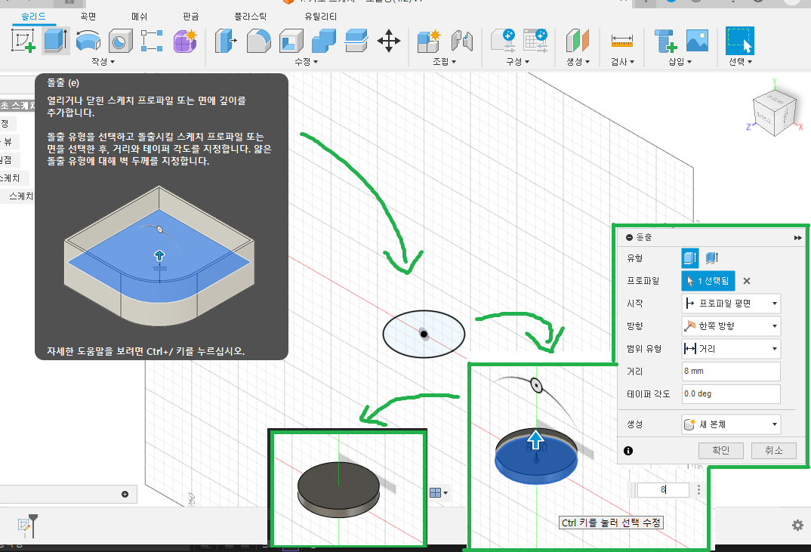Select the circle sketch center point
This screenshot has height=552, width=811.
[x=424, y=335]
